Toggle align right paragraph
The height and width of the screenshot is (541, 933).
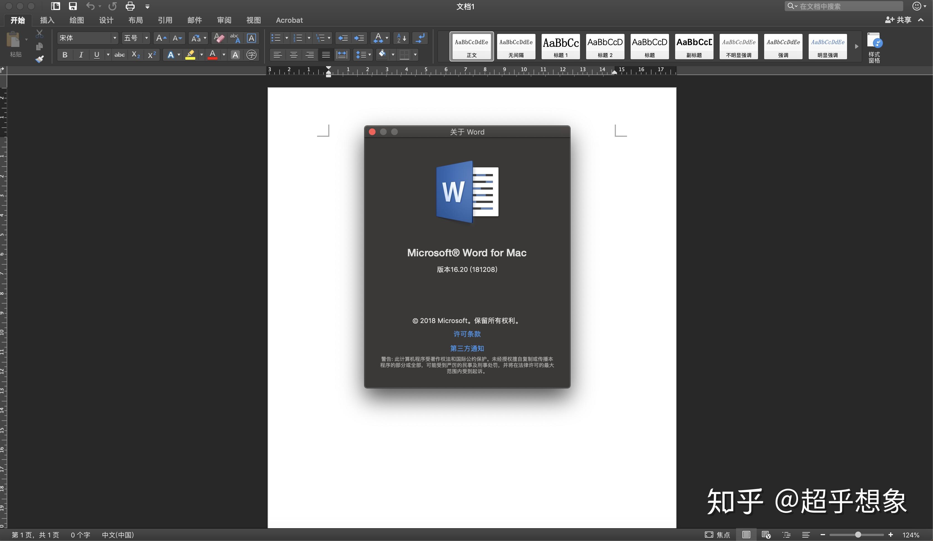tap(310, 55)
